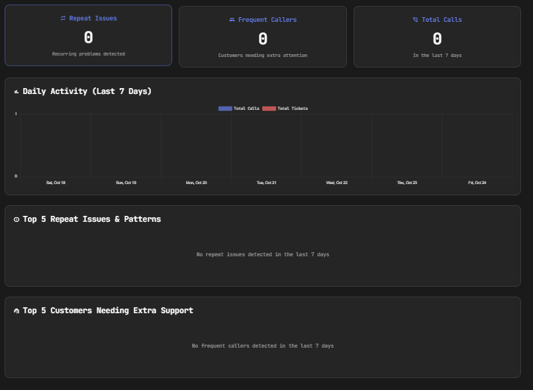
Task: Click the 'No repeat issues detected' message
Action: 263,254
